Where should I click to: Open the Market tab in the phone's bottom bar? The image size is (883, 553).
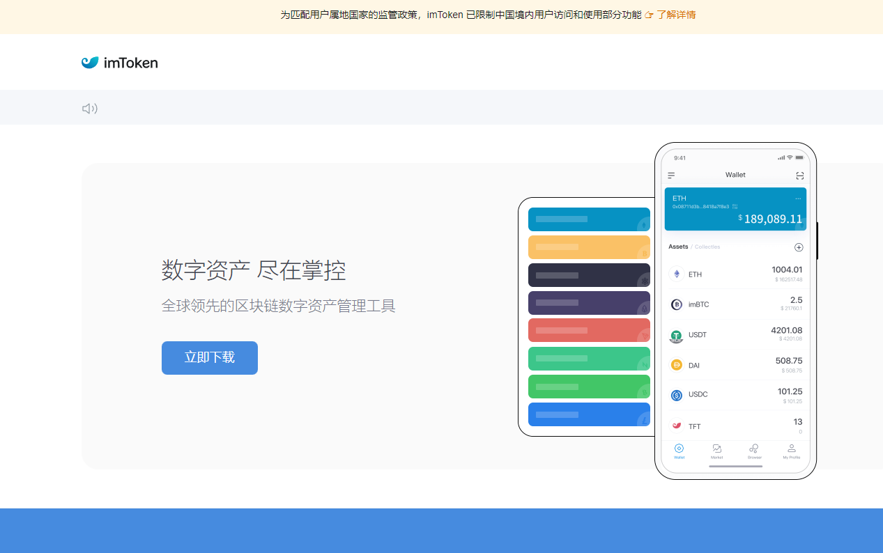(716, 451)
